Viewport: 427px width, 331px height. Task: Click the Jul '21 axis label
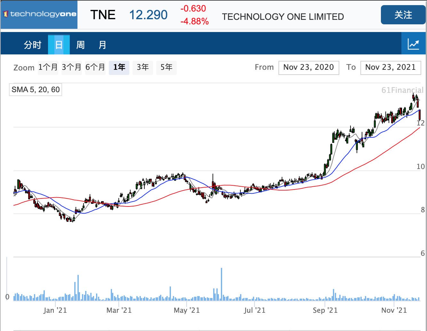pyautogui.click(x=254, y=310)
